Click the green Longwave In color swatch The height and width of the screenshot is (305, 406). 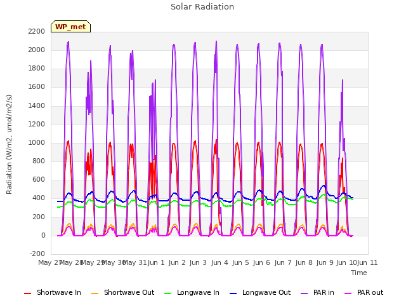[x=167, y=294]
